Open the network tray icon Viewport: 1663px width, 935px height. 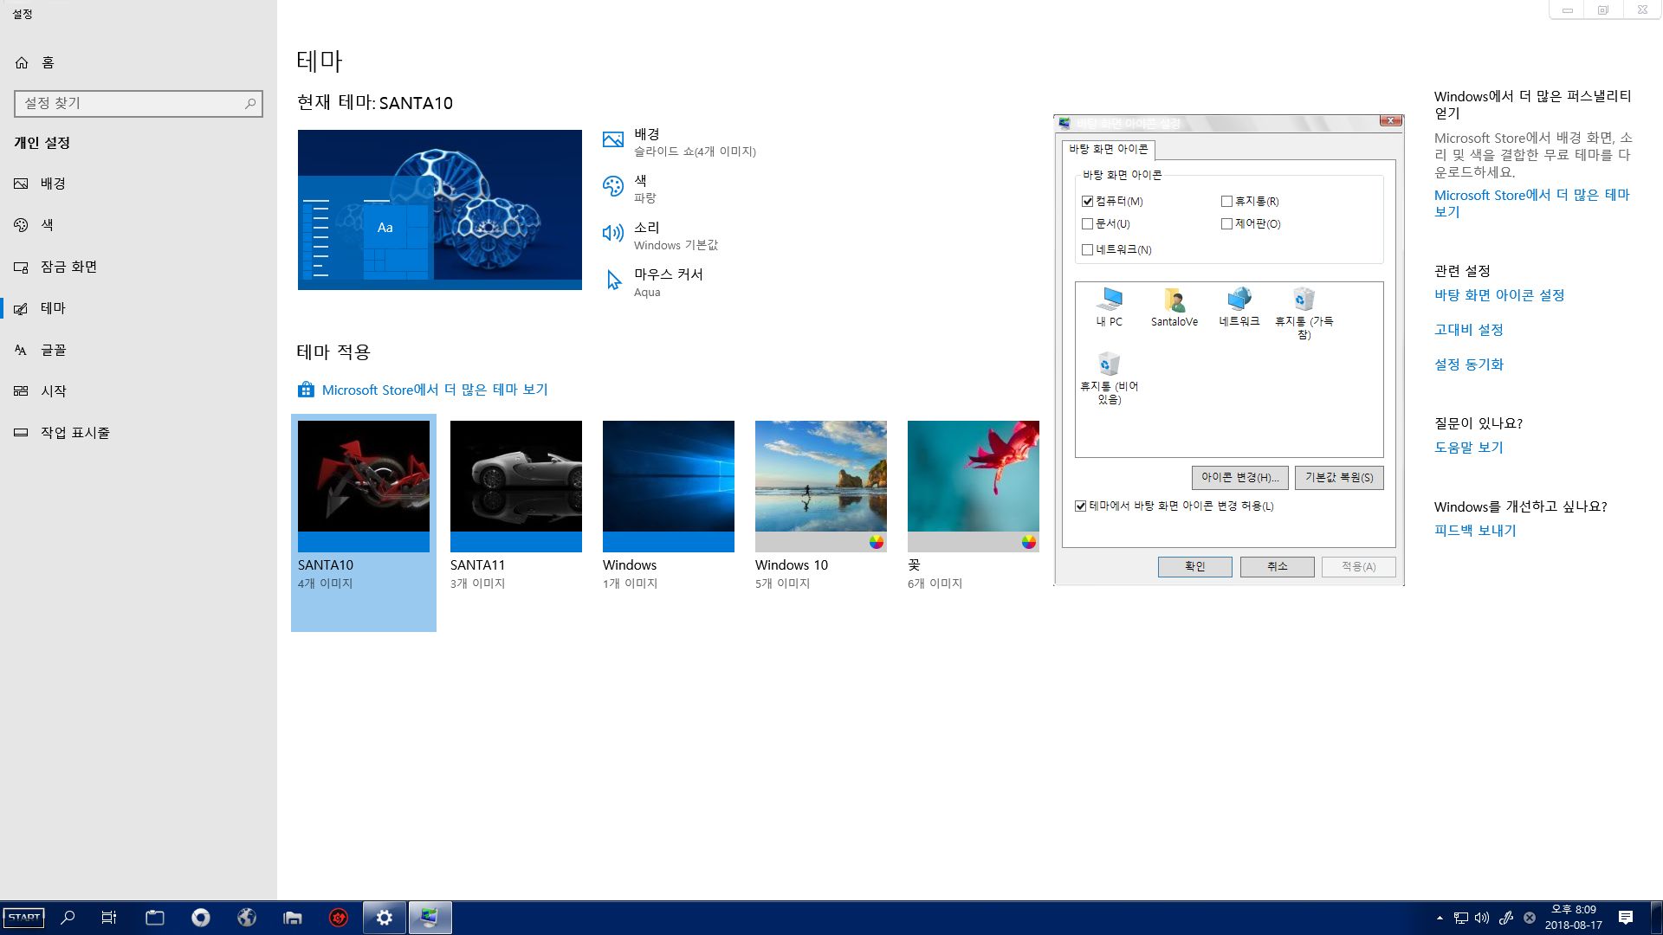pyautogui.click(x=1460, y=918)
